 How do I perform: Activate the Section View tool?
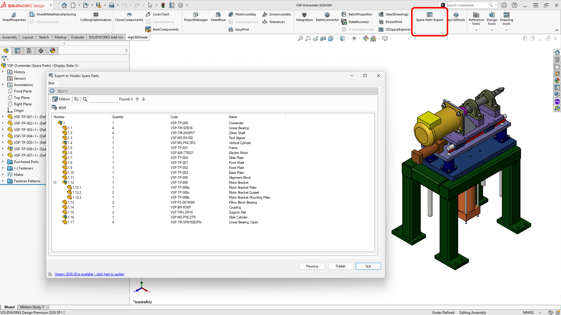[x=323, y=38]
